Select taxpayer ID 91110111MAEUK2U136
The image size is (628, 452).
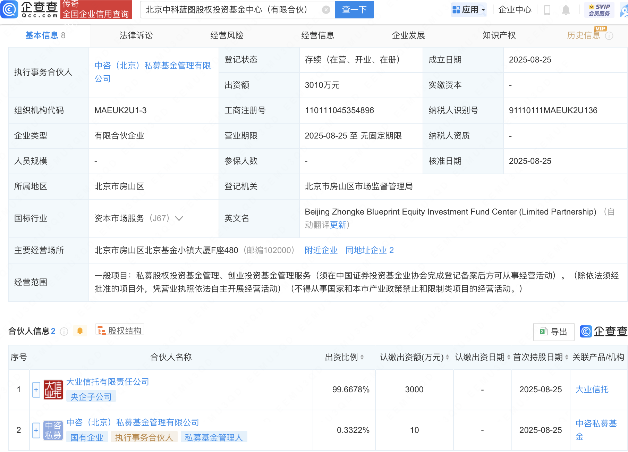pyautogui.click(x=553, y=110)
